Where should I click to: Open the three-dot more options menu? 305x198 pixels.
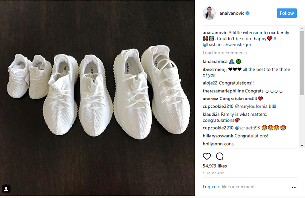tap(294, 187)
